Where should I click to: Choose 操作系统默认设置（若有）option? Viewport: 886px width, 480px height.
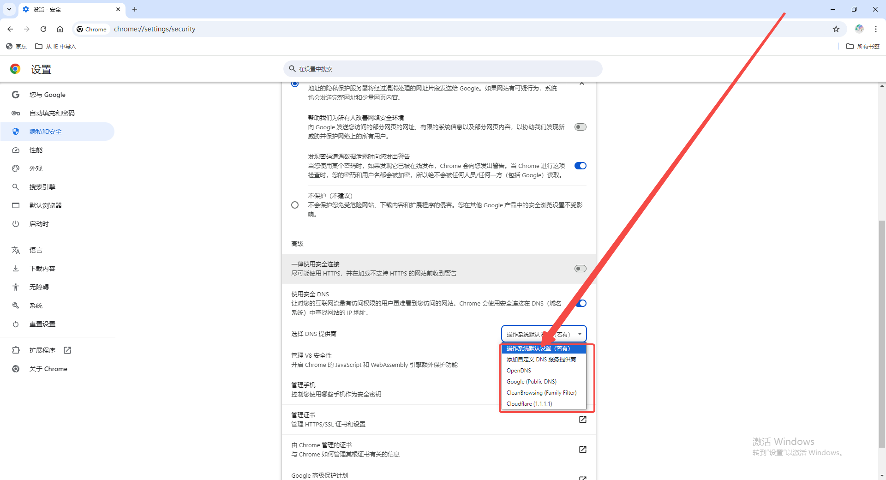tap(544, 348)
